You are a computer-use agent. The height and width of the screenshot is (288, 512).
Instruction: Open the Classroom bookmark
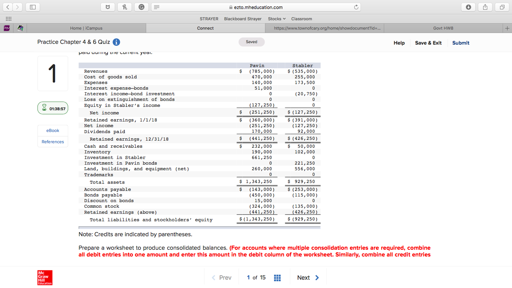pyautogui.click(x=301, y=19)
